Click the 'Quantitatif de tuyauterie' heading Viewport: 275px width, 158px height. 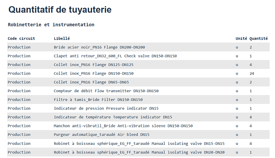[x=60, y=10]
